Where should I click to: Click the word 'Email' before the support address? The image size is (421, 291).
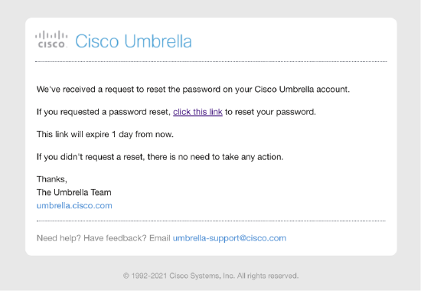point(160,238)
